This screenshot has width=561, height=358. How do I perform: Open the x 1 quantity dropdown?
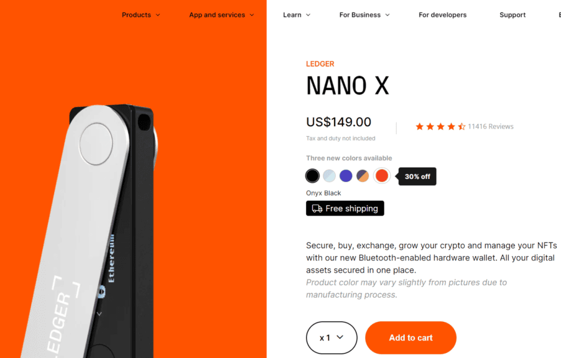[331, 338]
